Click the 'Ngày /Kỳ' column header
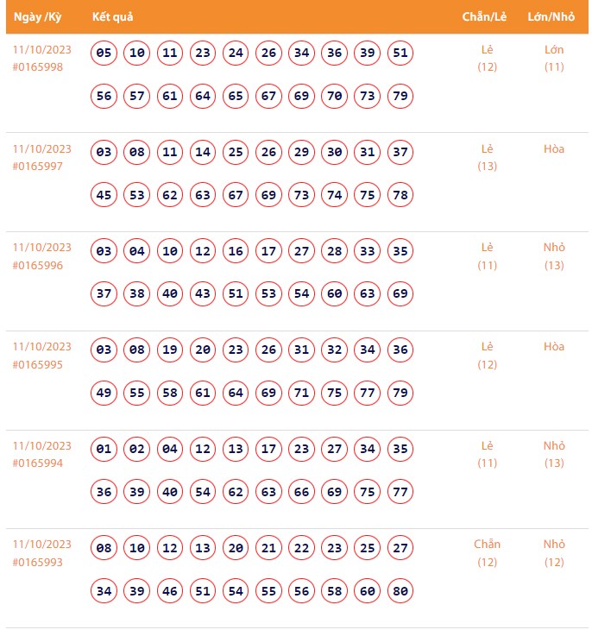Image resolution: width=592 pixels, height=630 pixels. pos(38,16)
